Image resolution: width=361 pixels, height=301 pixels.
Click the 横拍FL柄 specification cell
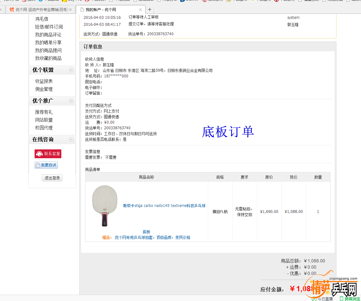pyautogui.click(x=220, y=211)
